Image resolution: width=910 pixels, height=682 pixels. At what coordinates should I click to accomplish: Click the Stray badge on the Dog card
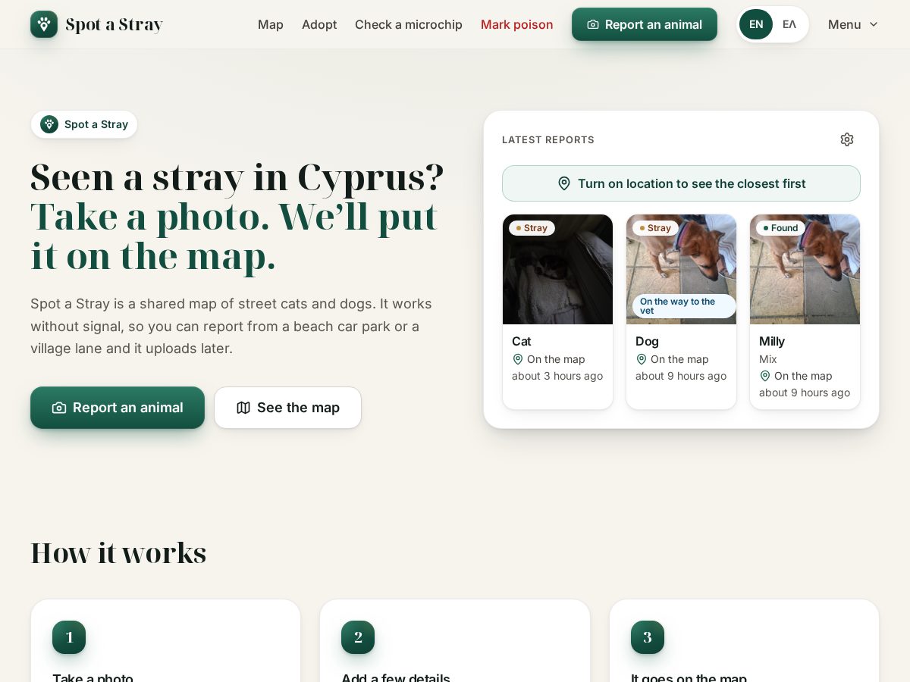pyautogui.click(x=655, y=228)
